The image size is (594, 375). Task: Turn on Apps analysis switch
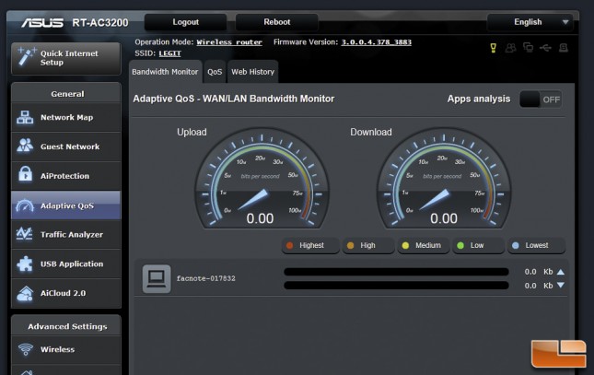(541, 100)
